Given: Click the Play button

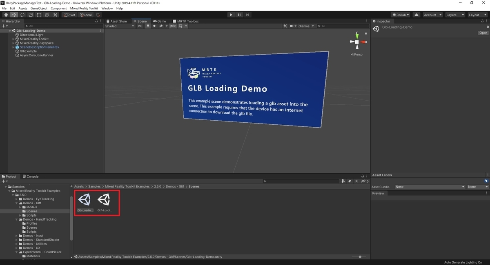Looking at the screenshot, I should tap(231, 15).
